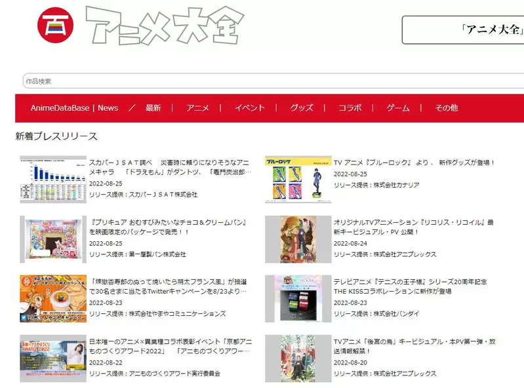Screen dimensions: 524x388
Task: Select the 最新 news category
Action: click(x=153, y=108)
